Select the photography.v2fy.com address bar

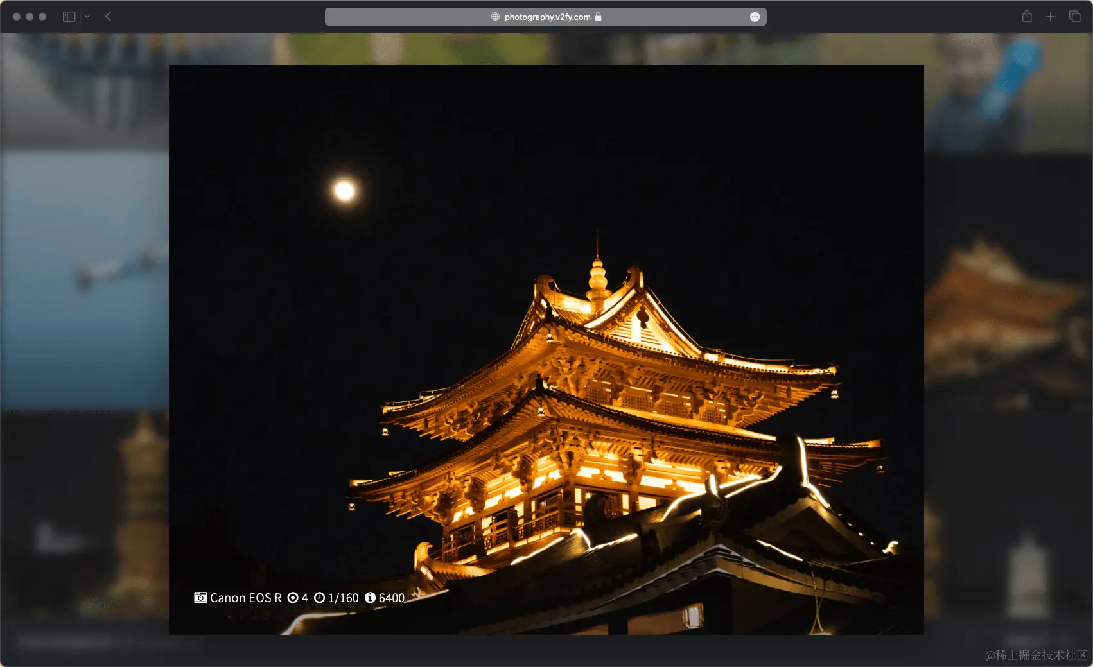pos(545,17)
